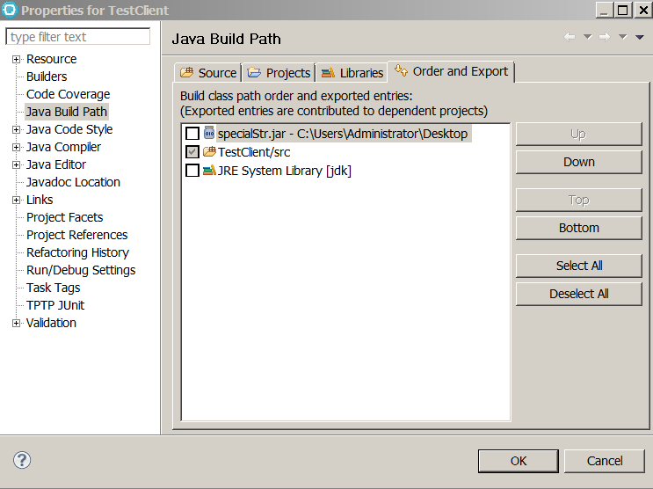Image resolution: width=653 pixels, height=489 pixels.
Task: Dismiss dialog with Cancel
Action: [x=605, y=461]
